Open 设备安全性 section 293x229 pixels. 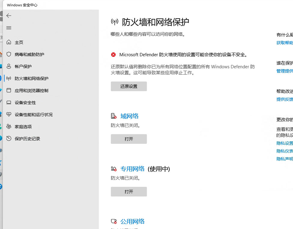pyautogui.click(x=25, y=103)
